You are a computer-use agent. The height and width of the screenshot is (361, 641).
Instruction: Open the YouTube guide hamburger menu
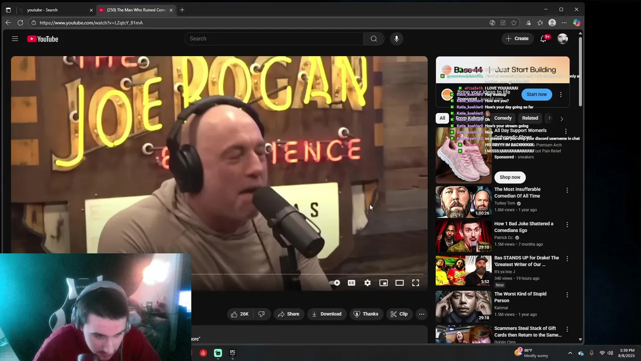15,39
